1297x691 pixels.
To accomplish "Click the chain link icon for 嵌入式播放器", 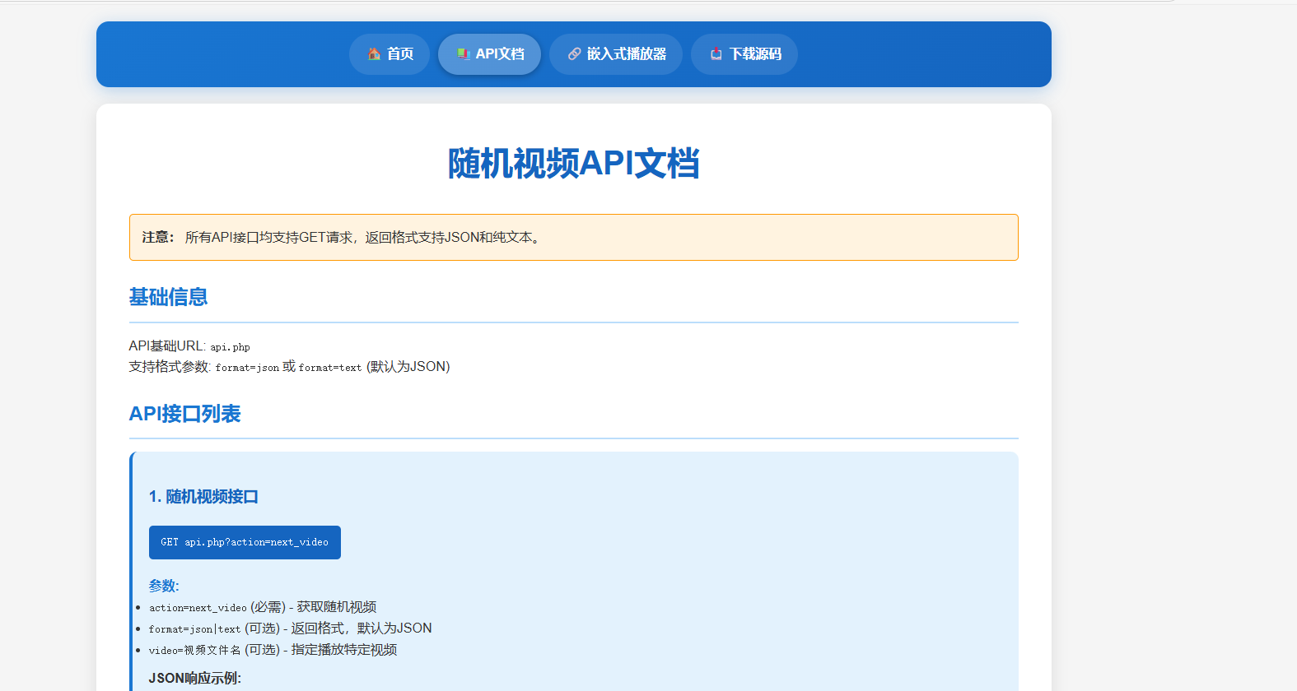I will (574, 54).
